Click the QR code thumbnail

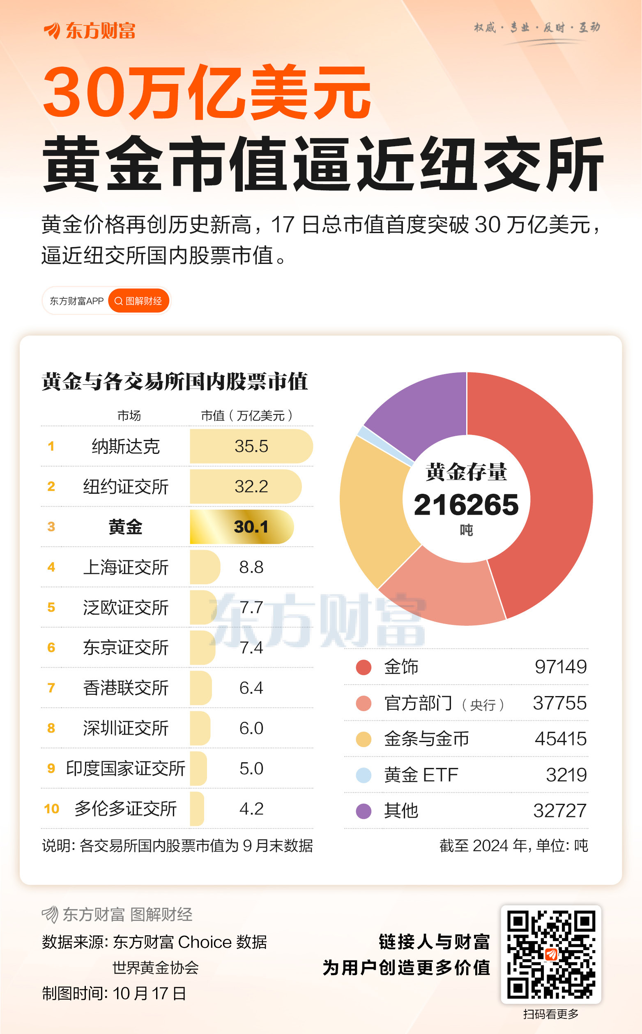coord(551,954)
